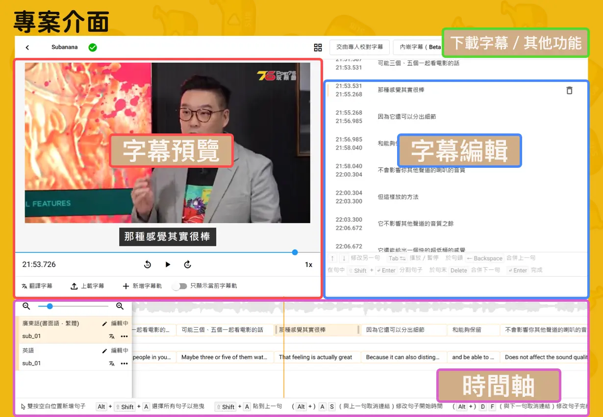Delete the subtitle line 那種感覺其實很棒
Image resolution: width=603 pixels, height=417 pixels.
click(x=569, y=90)
